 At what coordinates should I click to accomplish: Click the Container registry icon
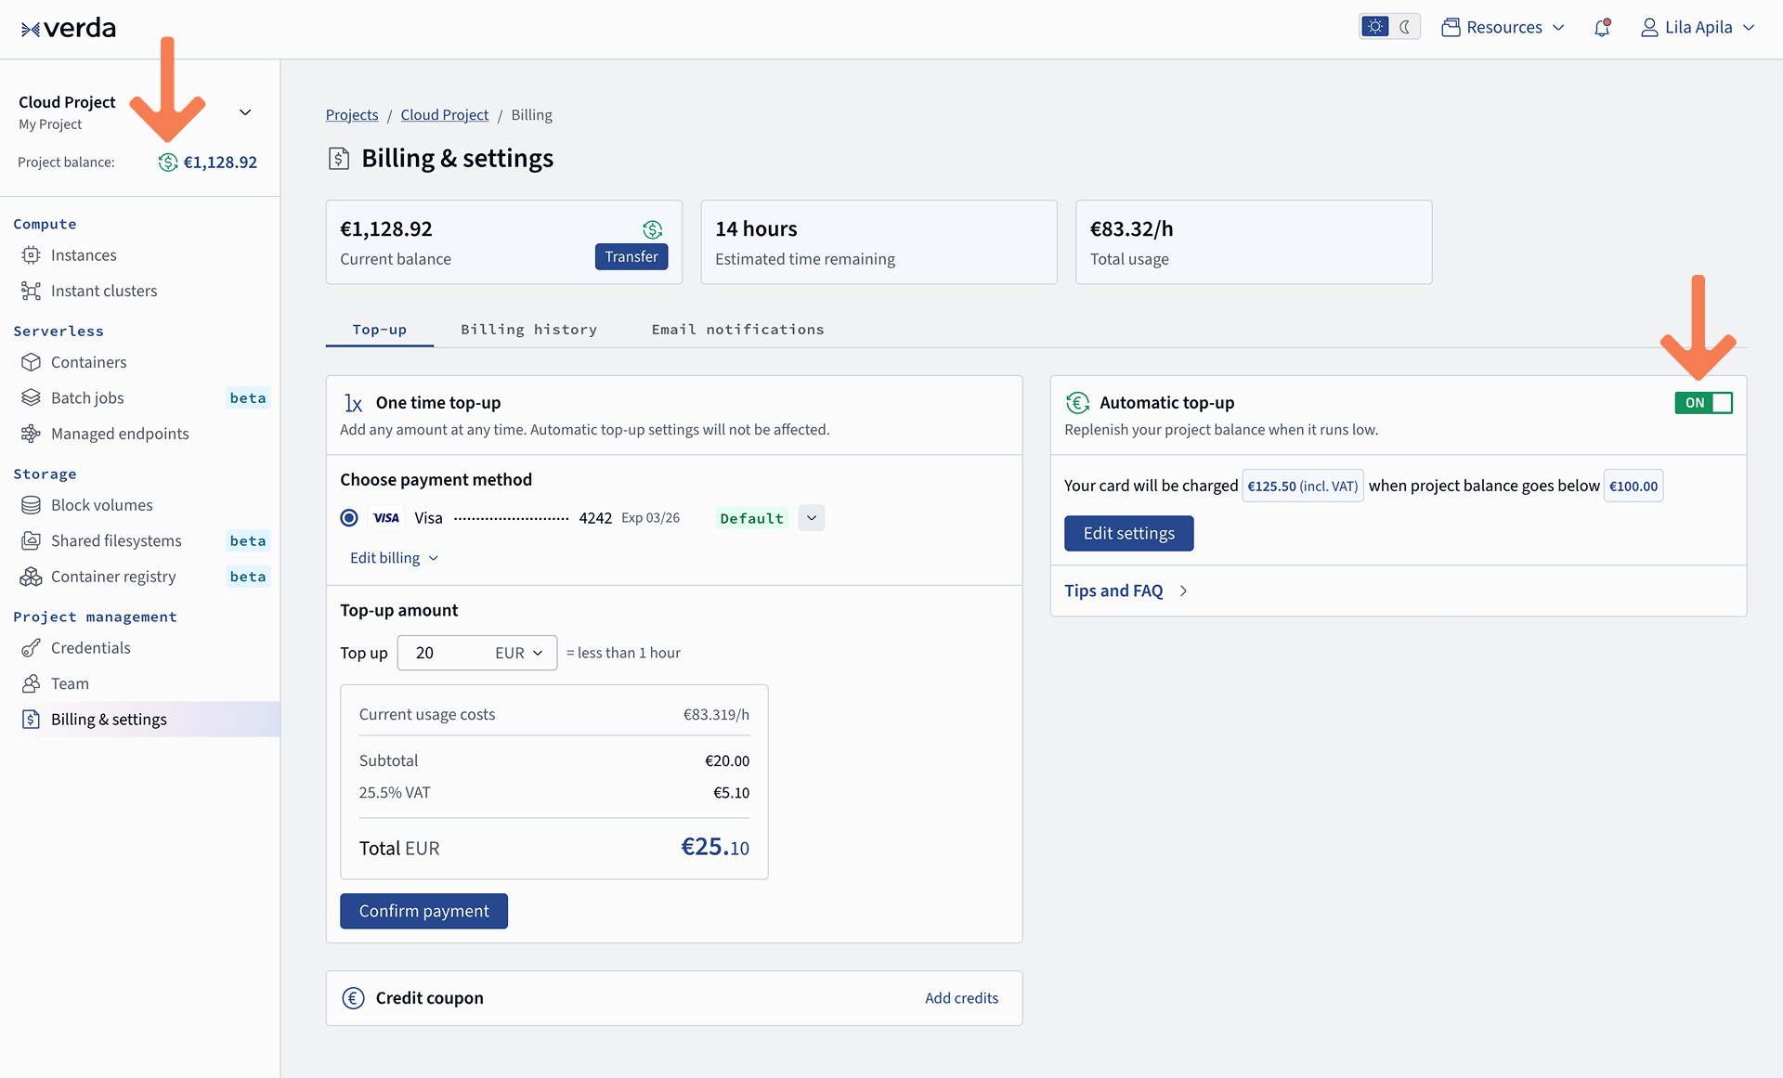point(31,577)
